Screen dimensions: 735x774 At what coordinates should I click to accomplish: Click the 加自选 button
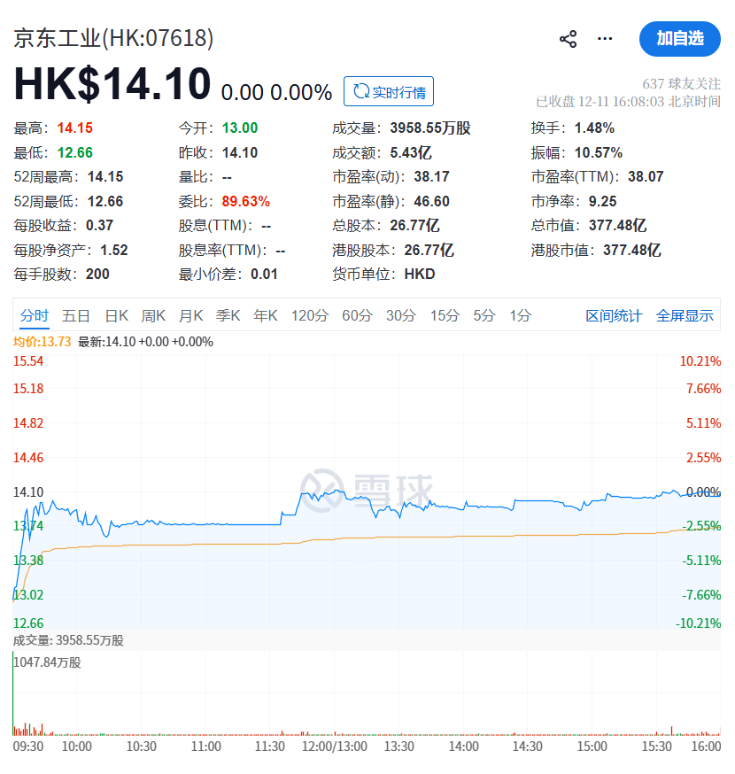click(679, 38)
